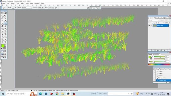This screenshot has width=171, height=96.
Task: Toggle lock all icon in Layers panel
Action: tap(159, 23)
